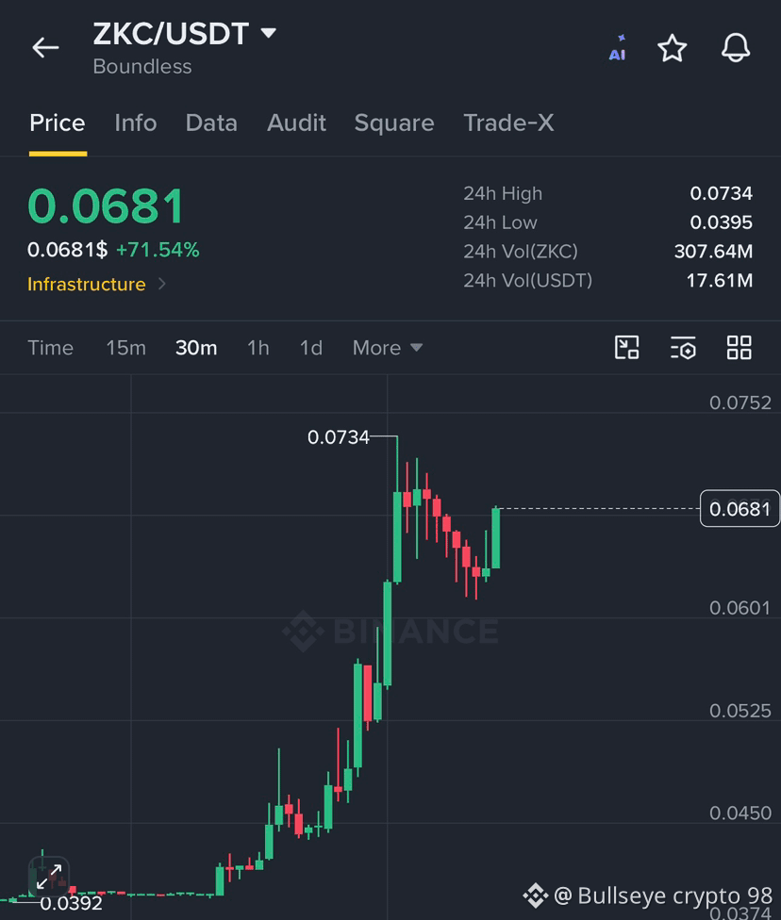Click the 0.0601 axis price label
This screenshot has width=781, height=920.
[739, 608]
